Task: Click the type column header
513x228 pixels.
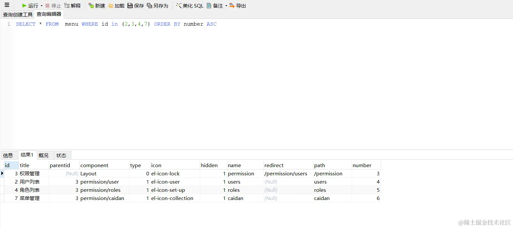Action: coord(140,165)
